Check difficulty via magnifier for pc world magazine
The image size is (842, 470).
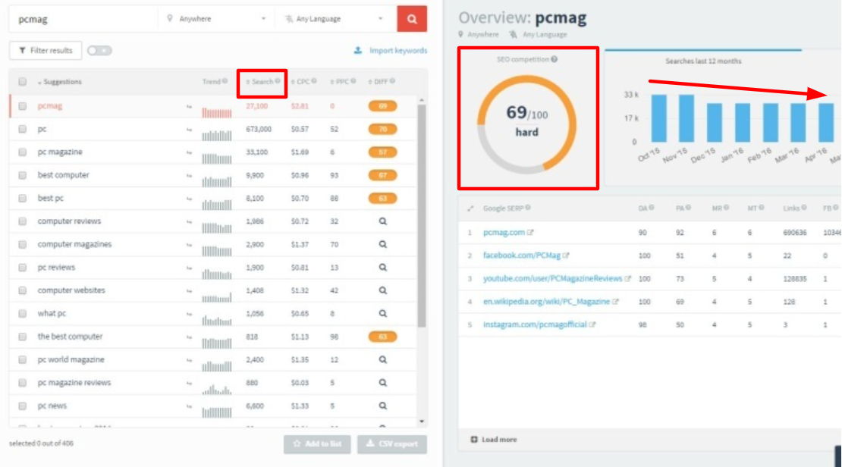pyautogui.click(x=383, y=359)
